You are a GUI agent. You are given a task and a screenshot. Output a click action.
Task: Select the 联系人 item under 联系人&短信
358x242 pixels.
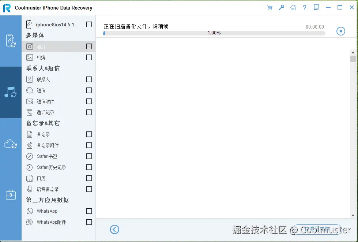[44, 79]
